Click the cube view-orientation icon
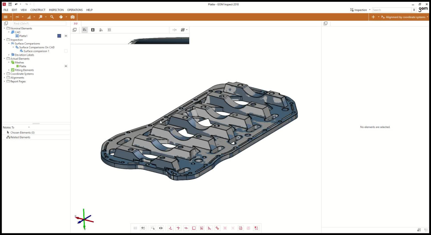 182,30
